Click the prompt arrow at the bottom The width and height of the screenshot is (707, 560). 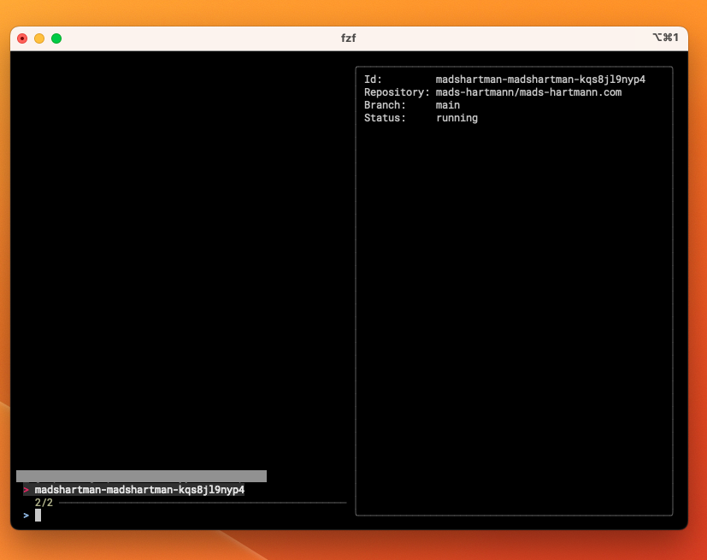pyautogui.click(x=27, y=515)
